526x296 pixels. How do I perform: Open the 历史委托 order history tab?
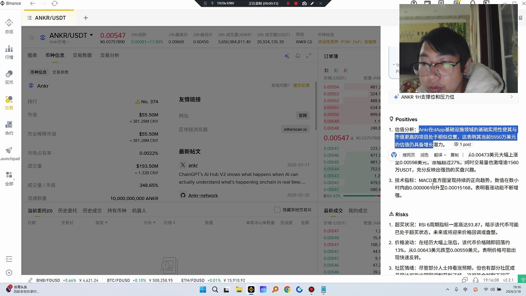tap(67, 210)
